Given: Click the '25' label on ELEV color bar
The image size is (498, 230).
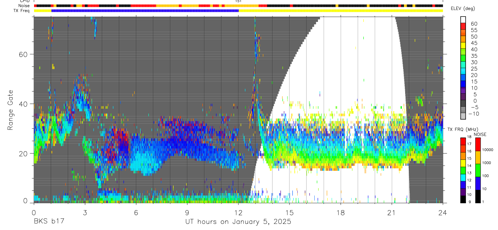Looking at the screenshot, I should coord(473,69).
